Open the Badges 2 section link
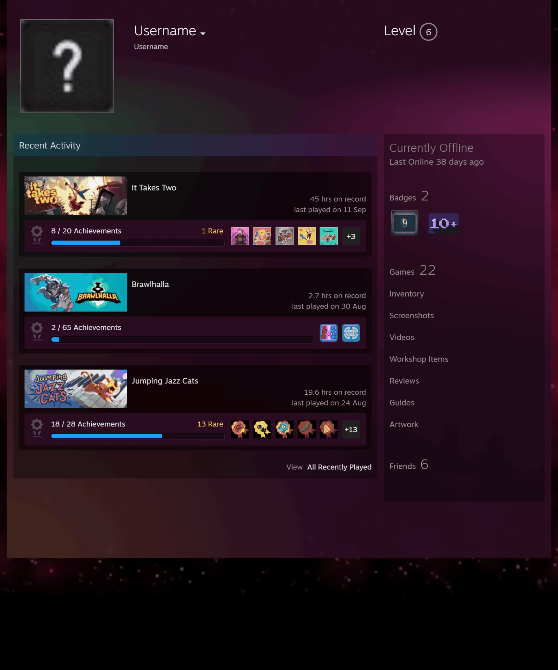The width and height of the screenshot is (558, 670). 409,197
